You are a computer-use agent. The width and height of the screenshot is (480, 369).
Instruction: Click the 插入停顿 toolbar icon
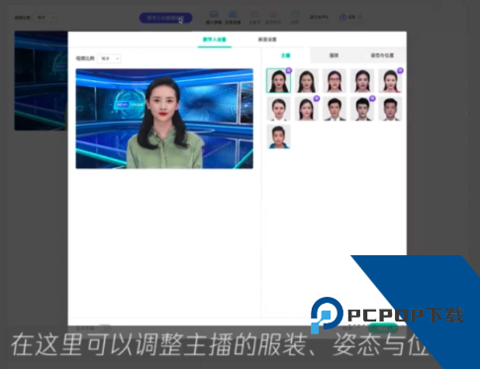(214, 18)
